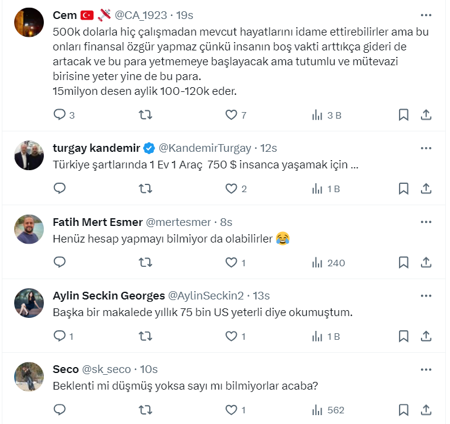Like Fatih Mert Esmer's tweet

click(231, 263)
